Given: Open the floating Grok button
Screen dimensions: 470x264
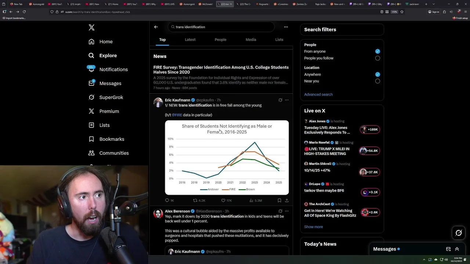Looking at the screenshot, I should (459, 233).
